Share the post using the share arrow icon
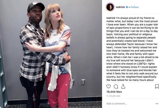163x108 pixels. tap(123, 86)
